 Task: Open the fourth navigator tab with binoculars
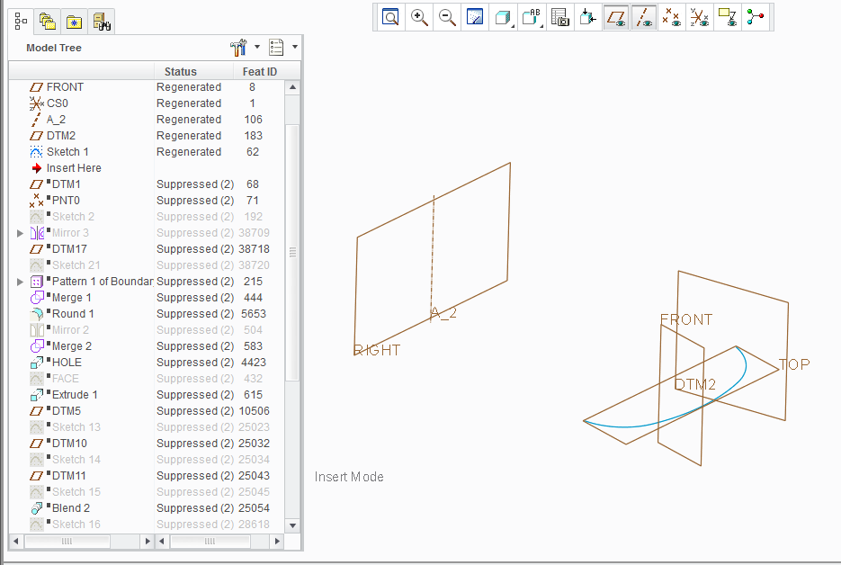point(101,22)
